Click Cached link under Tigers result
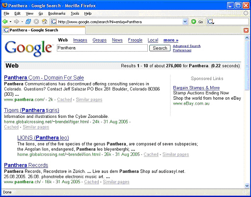The image size is (251, 197). (x=11, y=127)
